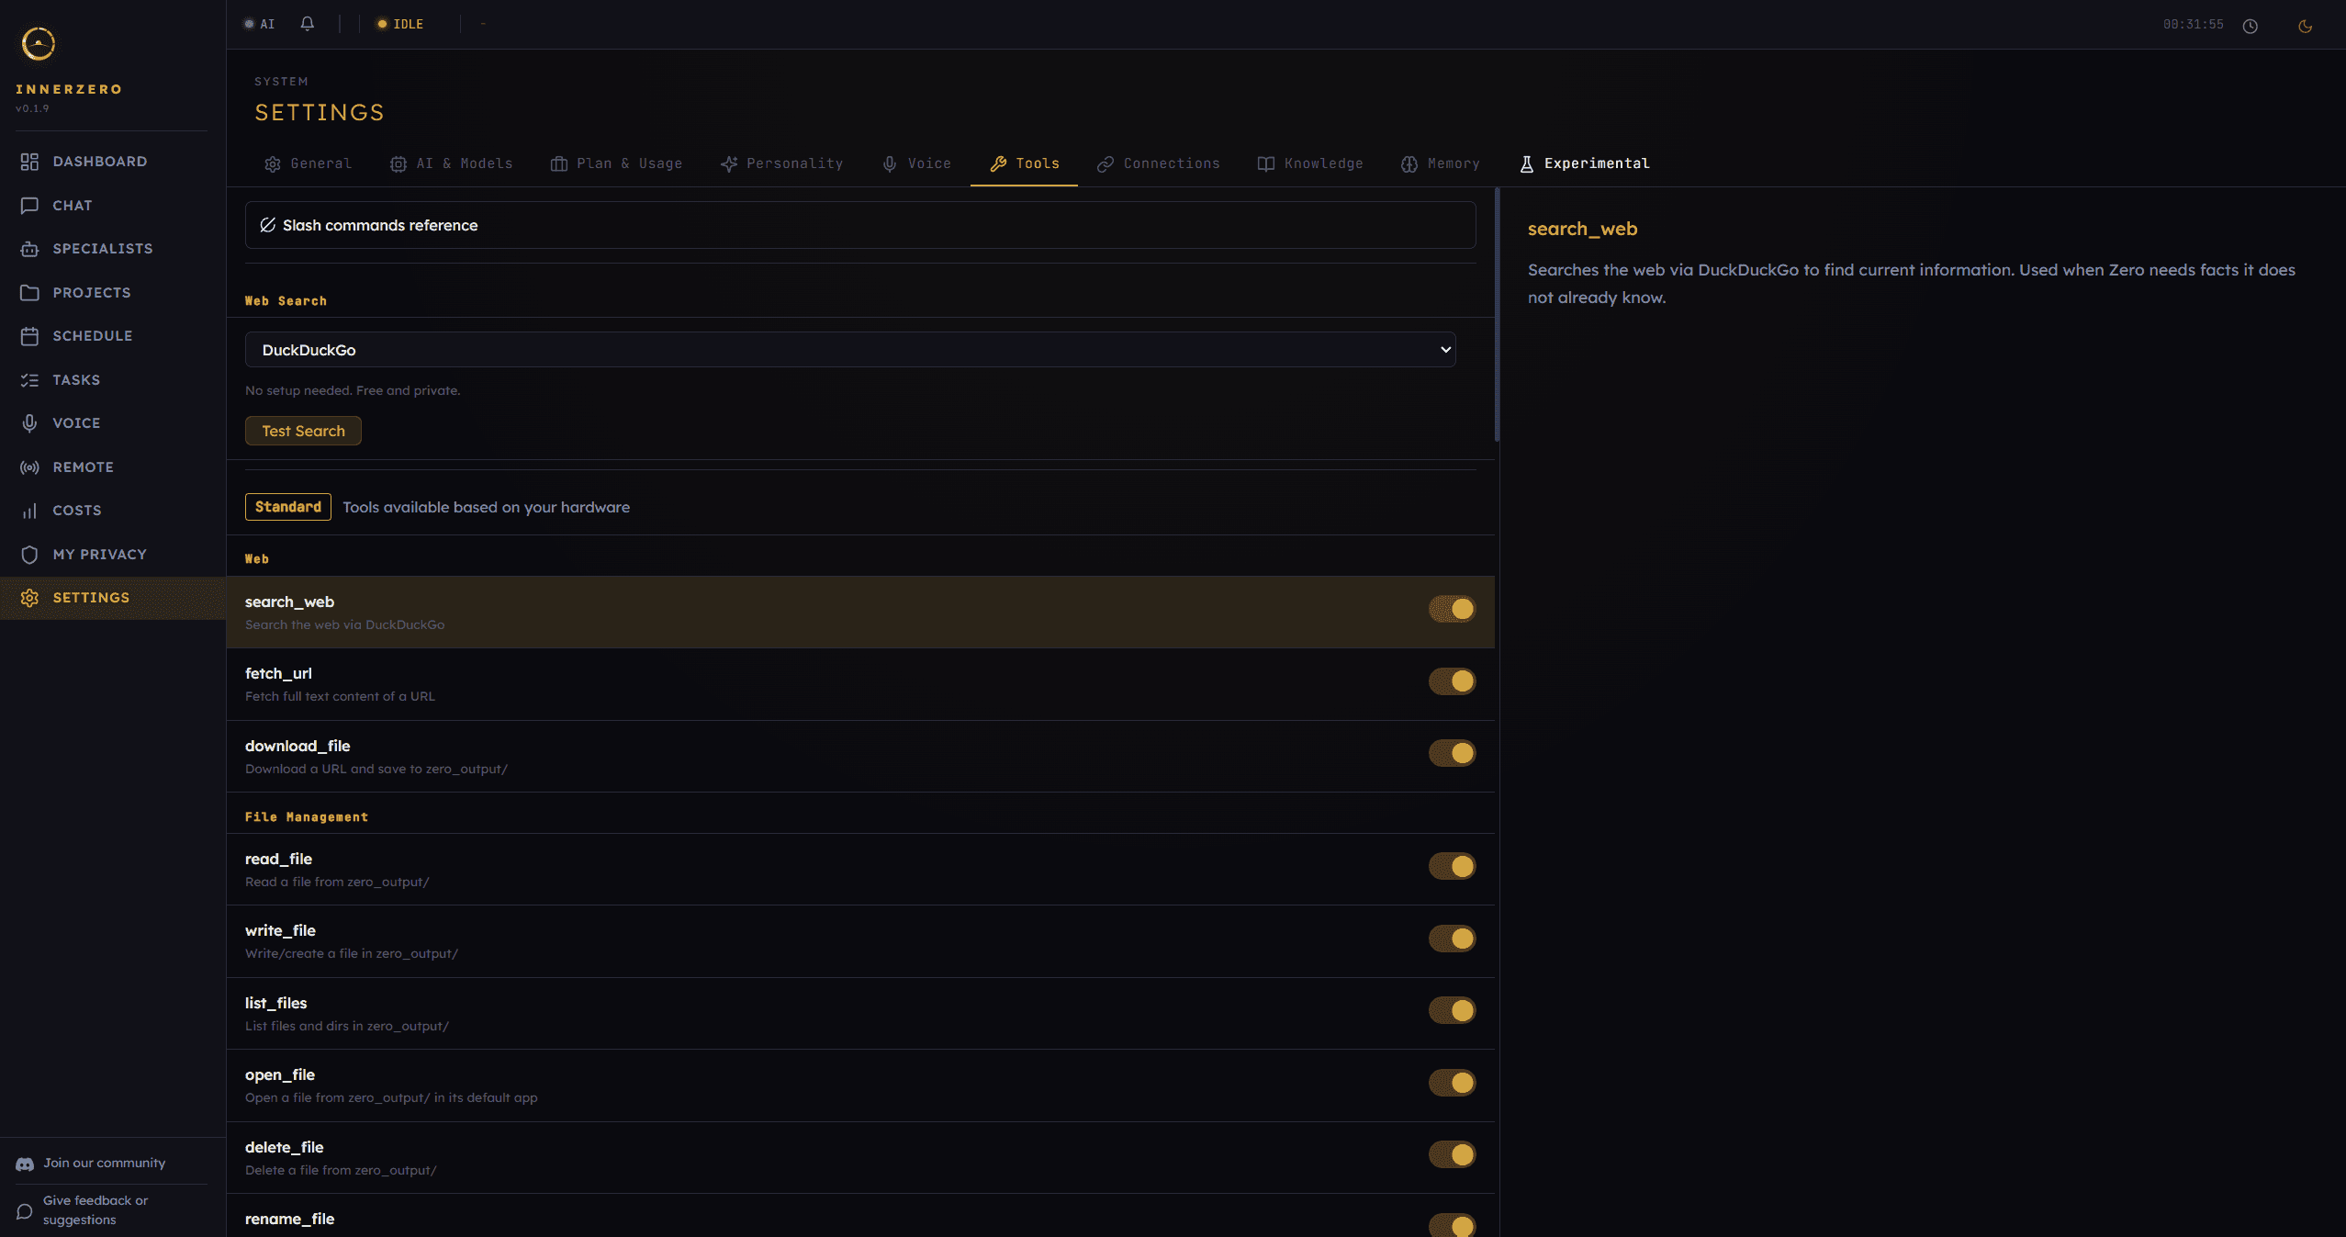Click the Tasks checklist icon
The width and height of the screenshot is (2346, 1237).
point(29,380)
